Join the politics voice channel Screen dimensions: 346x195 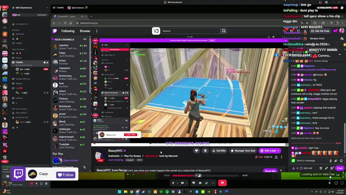pyautogui.click(x=30, y=98)
